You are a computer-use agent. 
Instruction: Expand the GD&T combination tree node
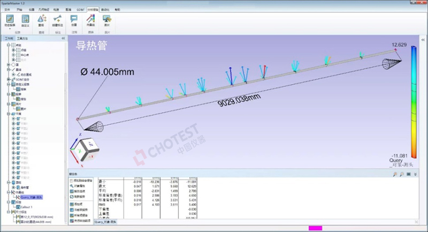click(x=9, y=79)
